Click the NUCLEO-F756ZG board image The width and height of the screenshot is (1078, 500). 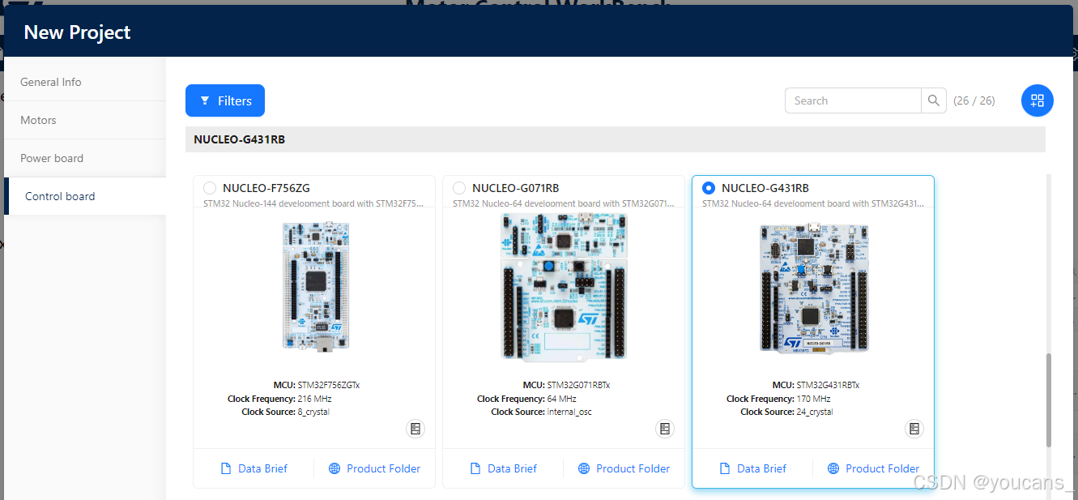pyautogui.click(x=315, y=287)
